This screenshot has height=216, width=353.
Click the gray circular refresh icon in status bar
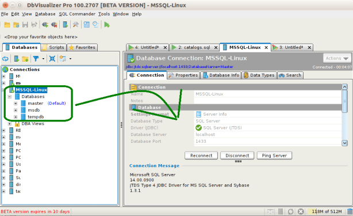pos(291,211)
